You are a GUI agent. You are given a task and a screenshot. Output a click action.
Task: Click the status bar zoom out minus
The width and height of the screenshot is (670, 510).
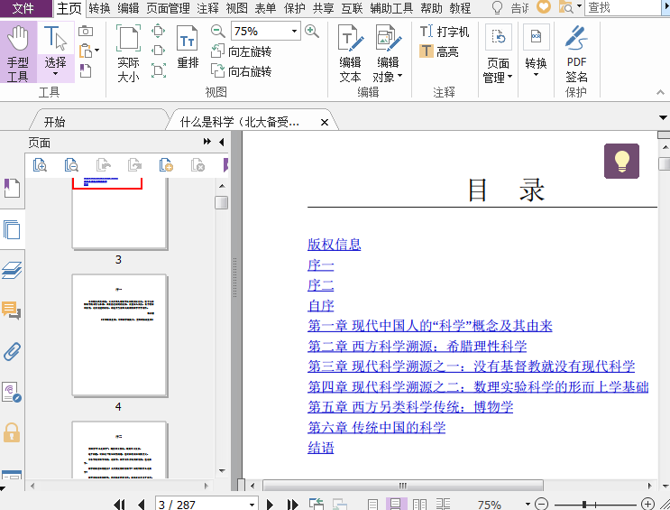click(x=541, y=505)
